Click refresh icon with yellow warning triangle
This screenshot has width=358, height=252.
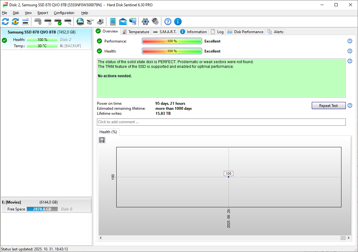pos(15,22)
